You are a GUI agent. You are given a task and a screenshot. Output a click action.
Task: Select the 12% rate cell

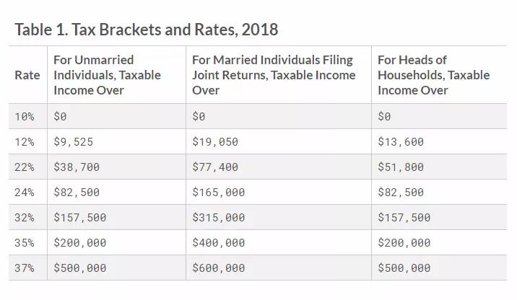tap(25, 142)
